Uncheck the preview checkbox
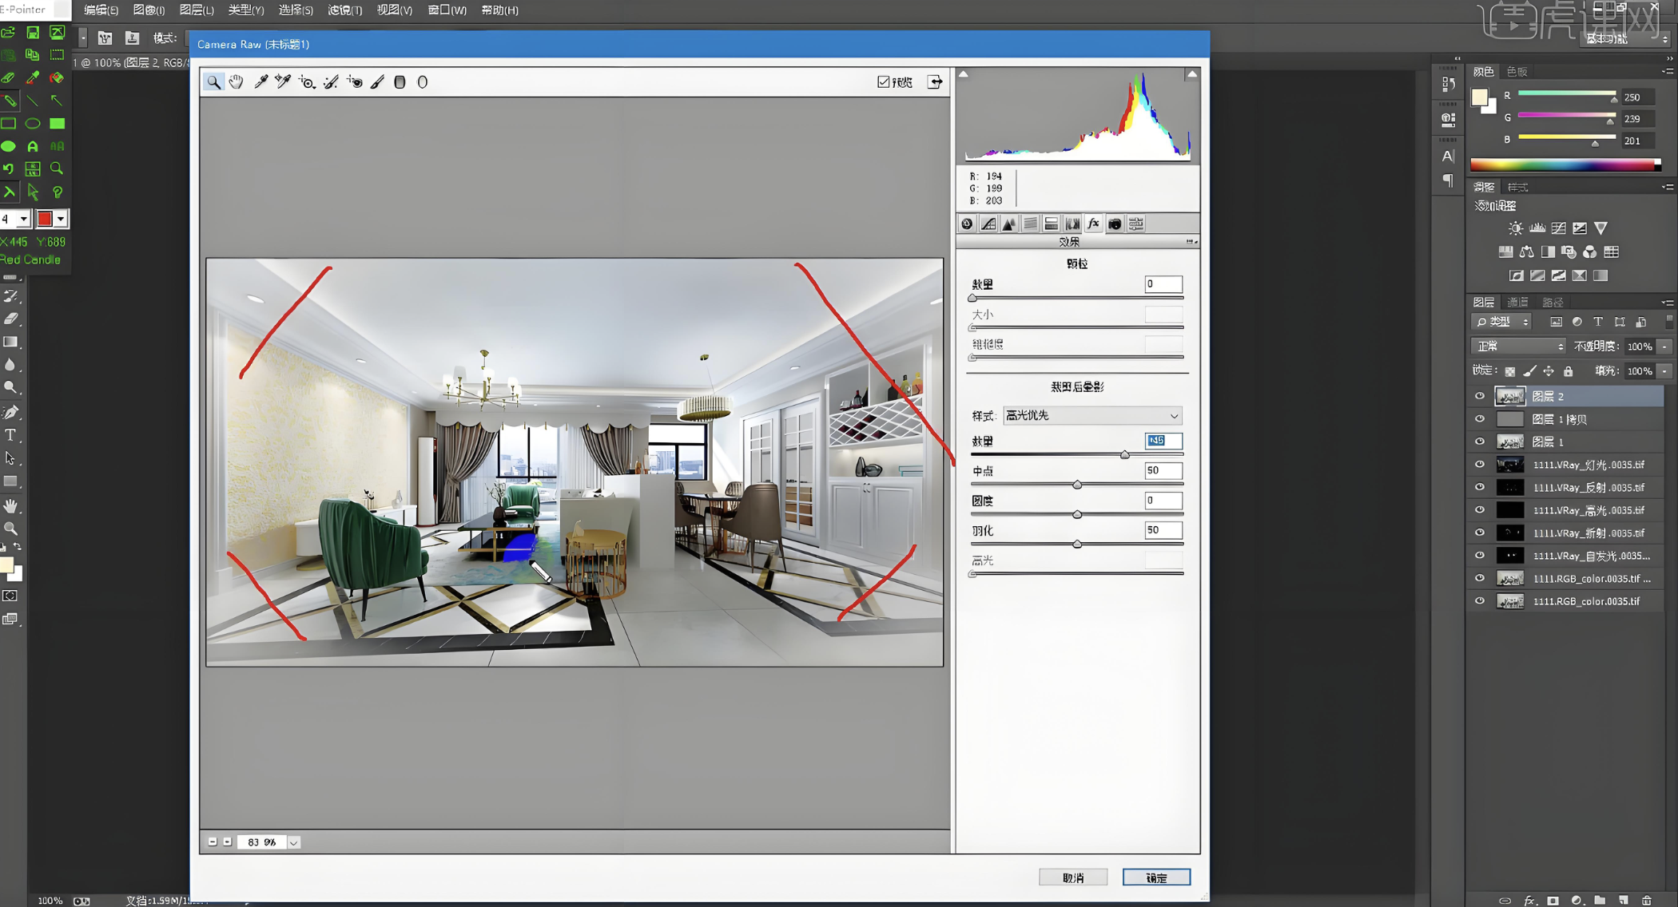The height and width of the screenshot is (907, 1678). 883,81
